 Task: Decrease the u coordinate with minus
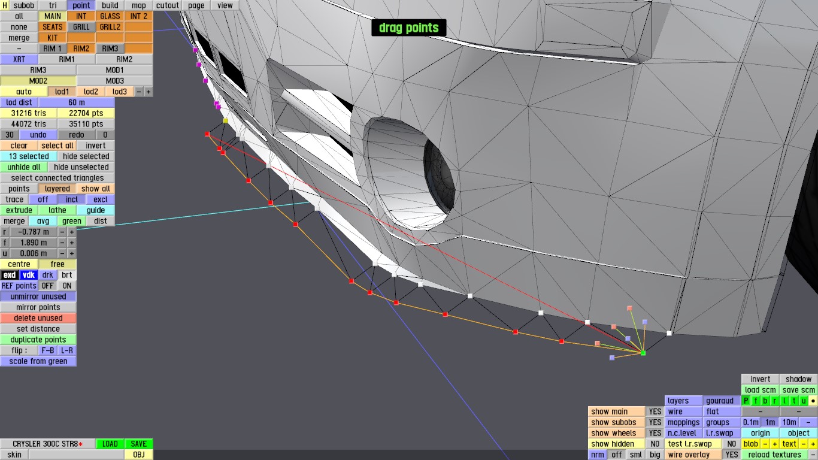(62, 253)
